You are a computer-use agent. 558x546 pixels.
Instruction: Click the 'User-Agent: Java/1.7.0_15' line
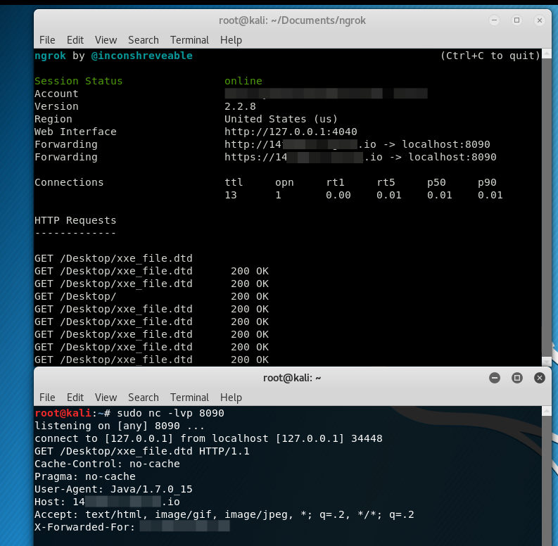[113, 490]
